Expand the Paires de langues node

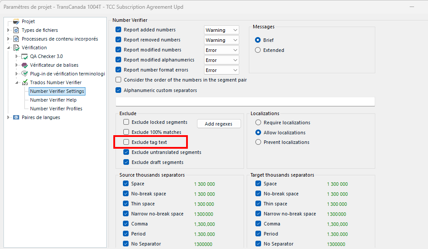tap(8, 117)
